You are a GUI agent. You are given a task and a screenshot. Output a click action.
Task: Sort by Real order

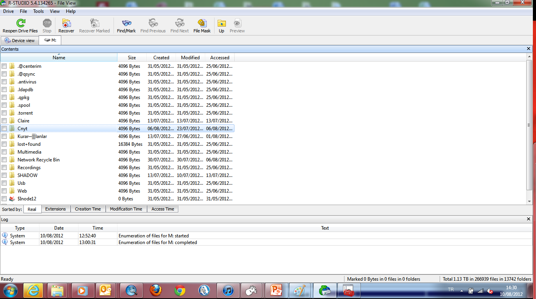pyautogui.click(x=32, y=209)
